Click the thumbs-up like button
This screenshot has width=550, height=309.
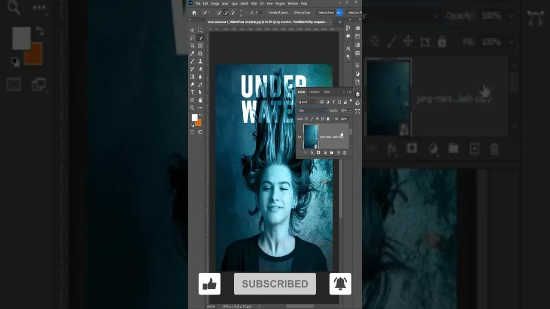(210, 284)
